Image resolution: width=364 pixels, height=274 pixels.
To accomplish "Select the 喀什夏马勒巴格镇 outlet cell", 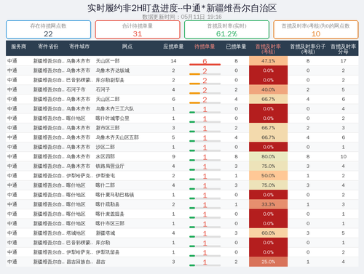I will pos(114,195).
